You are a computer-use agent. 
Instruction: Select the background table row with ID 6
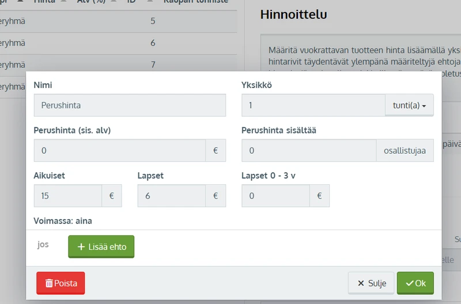coord(119,43)
